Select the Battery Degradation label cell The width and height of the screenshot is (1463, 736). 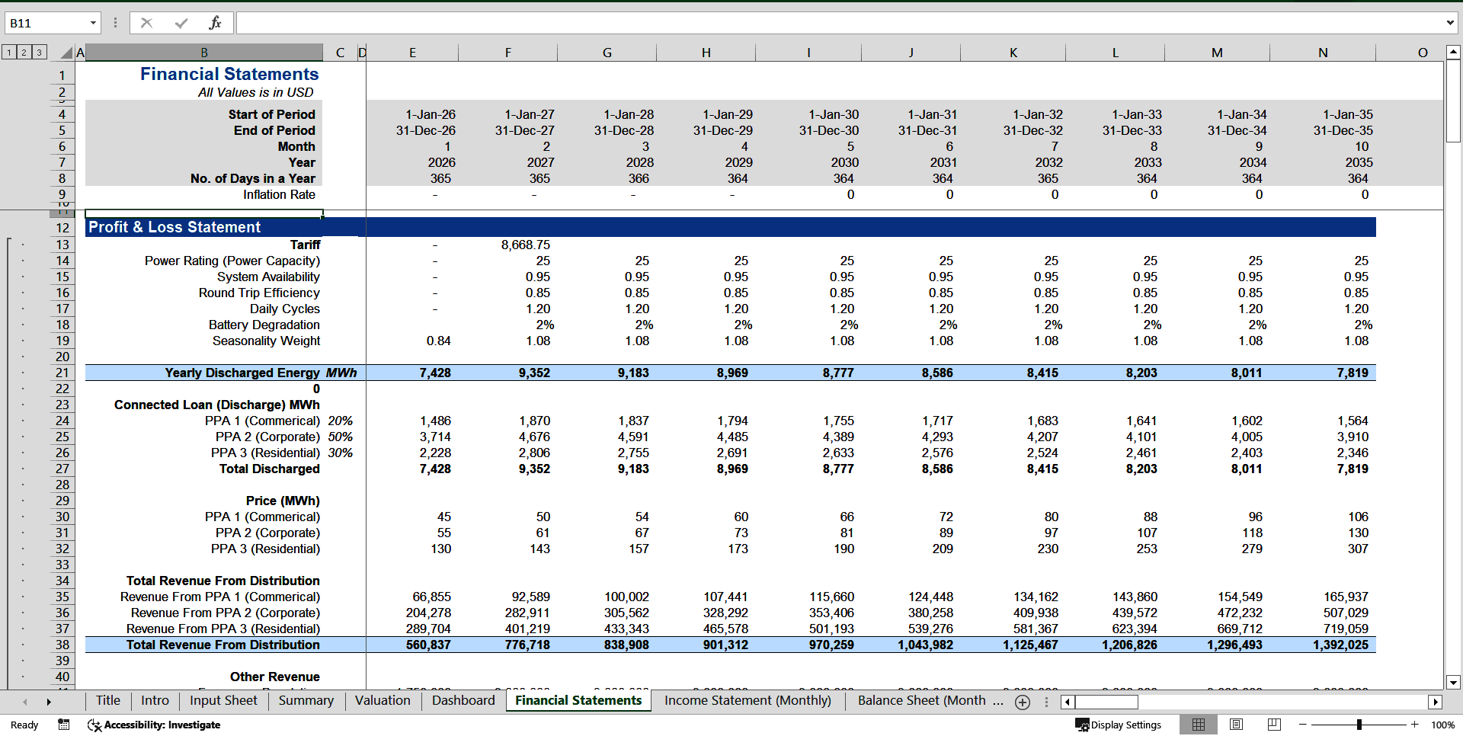point(204,325)
